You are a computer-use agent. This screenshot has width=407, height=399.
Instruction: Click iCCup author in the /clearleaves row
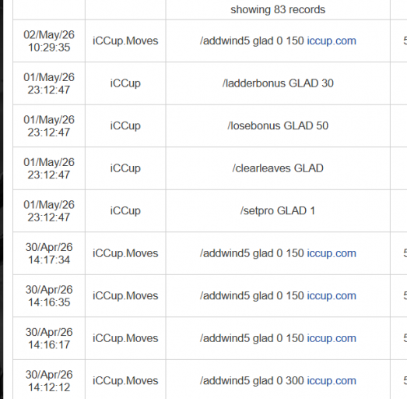[125, 168]
